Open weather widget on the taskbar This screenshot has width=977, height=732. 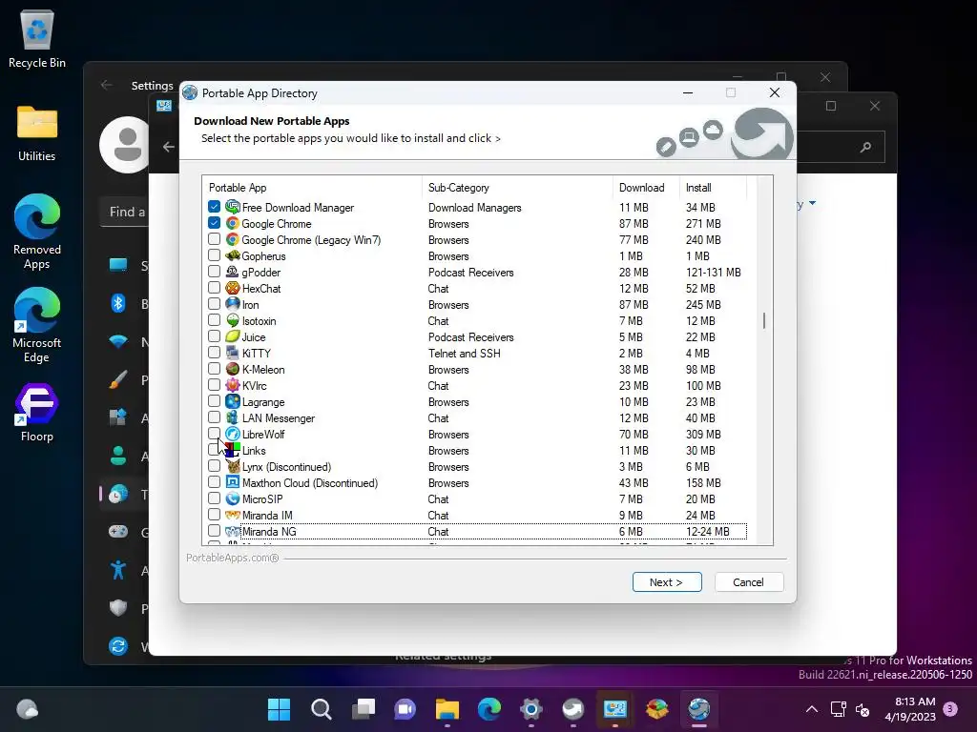(27, 709)
